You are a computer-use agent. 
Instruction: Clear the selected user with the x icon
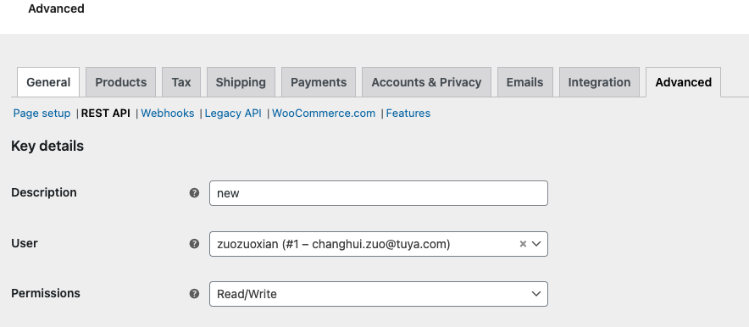coord(523,244)
